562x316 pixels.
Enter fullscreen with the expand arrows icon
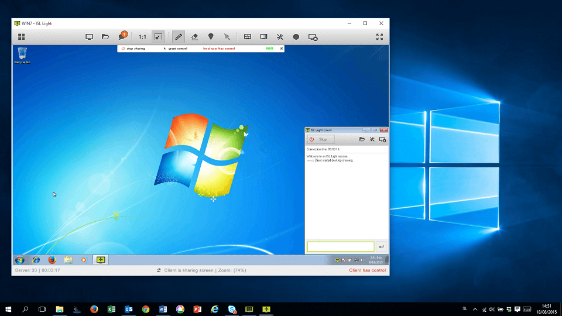coord(379,36)
